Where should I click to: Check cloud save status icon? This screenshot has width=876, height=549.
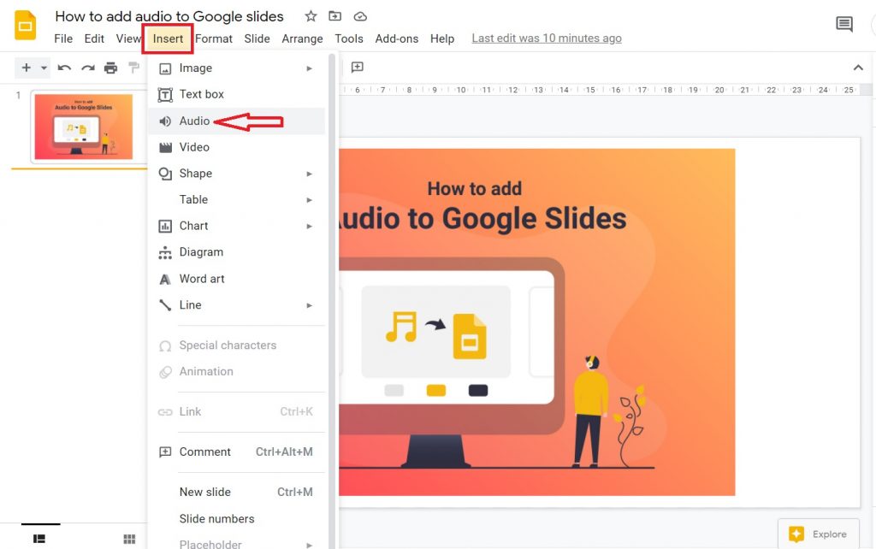tap(359, 15)
